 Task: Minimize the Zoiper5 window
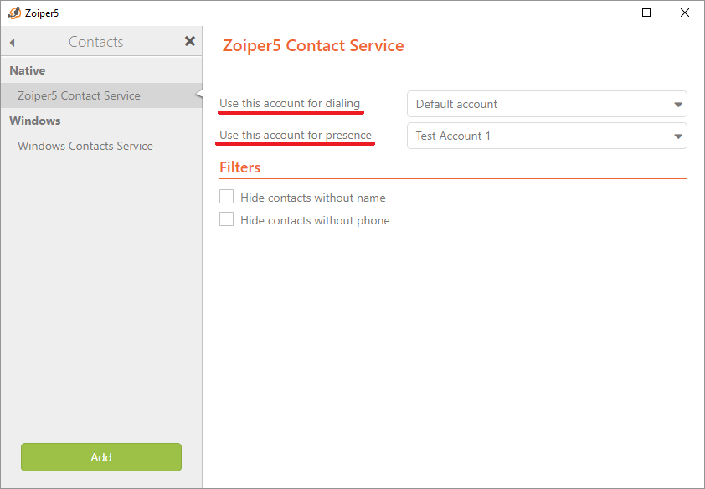point(608,13)
